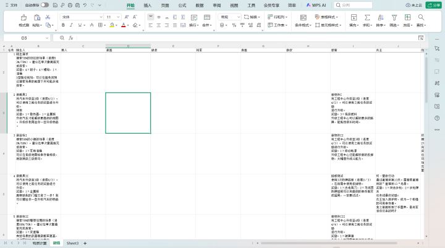Click the font color red A swatch
Screen dimensions: 445x248
point(124,25)
